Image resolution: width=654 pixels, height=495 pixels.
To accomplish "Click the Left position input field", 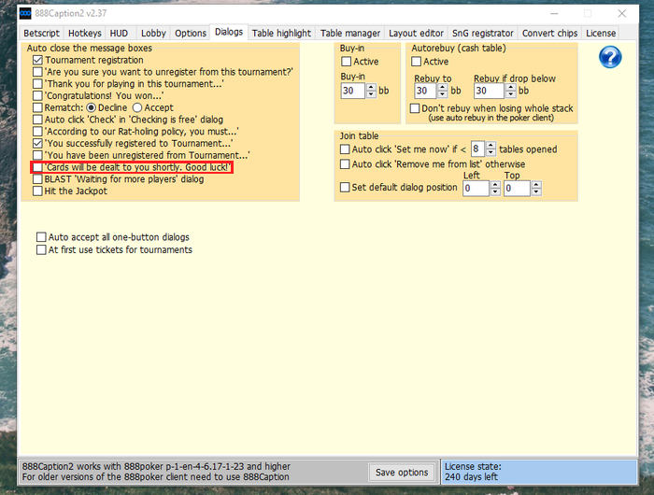I will click(476, 188).
